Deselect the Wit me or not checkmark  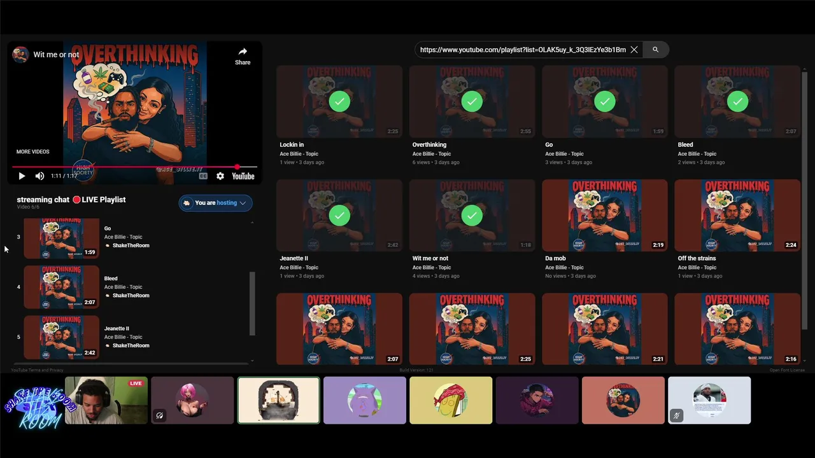[472, 216]
